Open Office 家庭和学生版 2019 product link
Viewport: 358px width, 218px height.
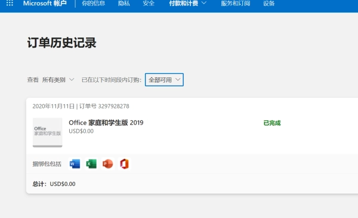point(106,123)
